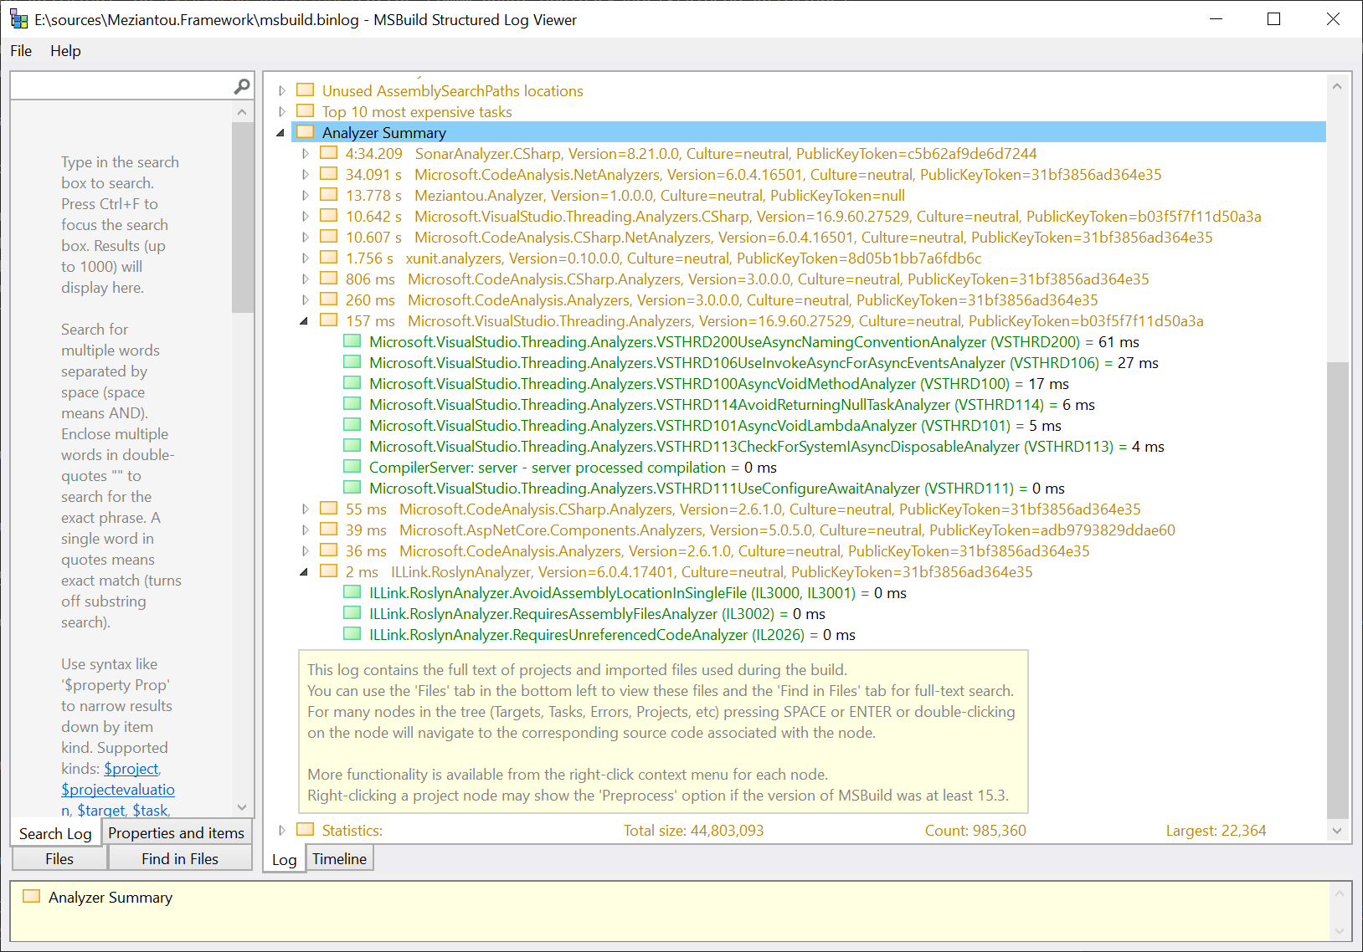Screen dimensions: 1363x952
Task: Click the app icon in title bar
Action: point(18,19)
